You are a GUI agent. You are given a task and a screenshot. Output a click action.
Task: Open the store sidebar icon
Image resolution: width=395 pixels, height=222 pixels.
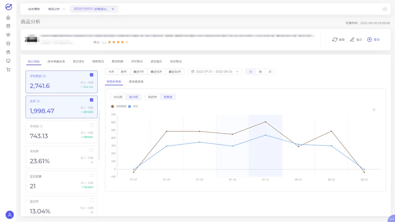coord(8,44)
